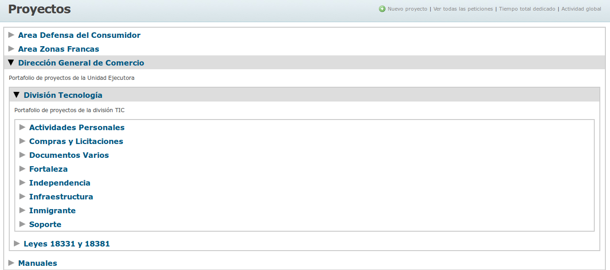610x270 pixels.
Task: Expand Inmigrante project triangle
Action: pyautogui.click(x=23, y=210)
